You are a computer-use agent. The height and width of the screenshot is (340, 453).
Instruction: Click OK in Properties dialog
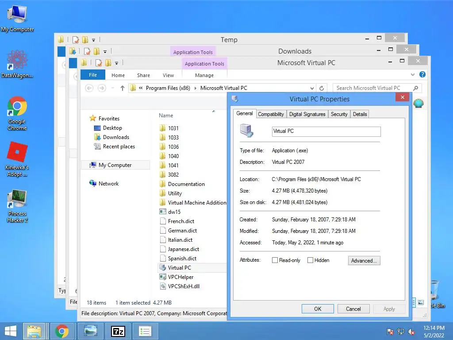click(318, 309)
